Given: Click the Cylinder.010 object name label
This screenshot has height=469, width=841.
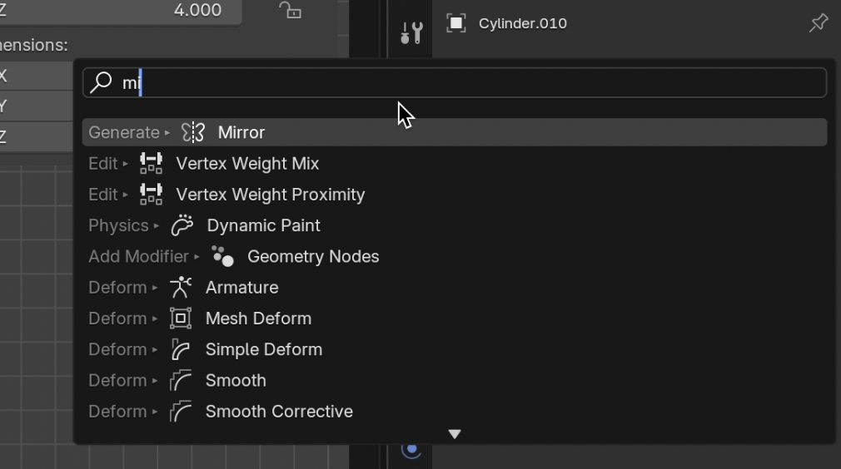Looking at the screenshot, I should click(523, 23).
